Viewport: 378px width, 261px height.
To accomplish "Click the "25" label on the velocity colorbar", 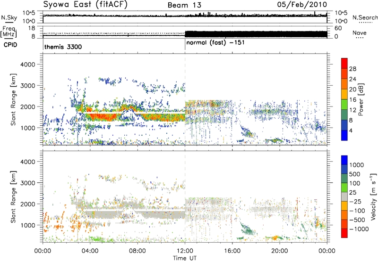I will pos(353,193).
